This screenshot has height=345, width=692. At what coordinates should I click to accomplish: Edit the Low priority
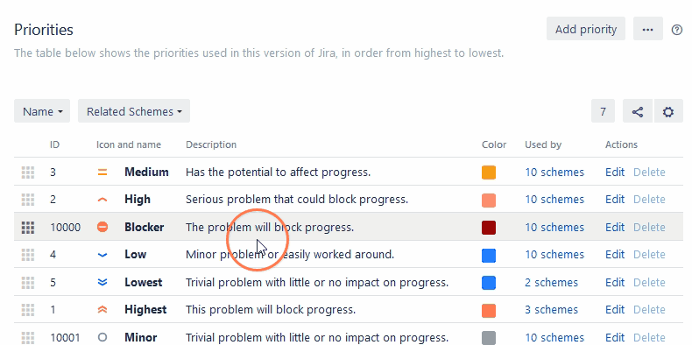615,255
